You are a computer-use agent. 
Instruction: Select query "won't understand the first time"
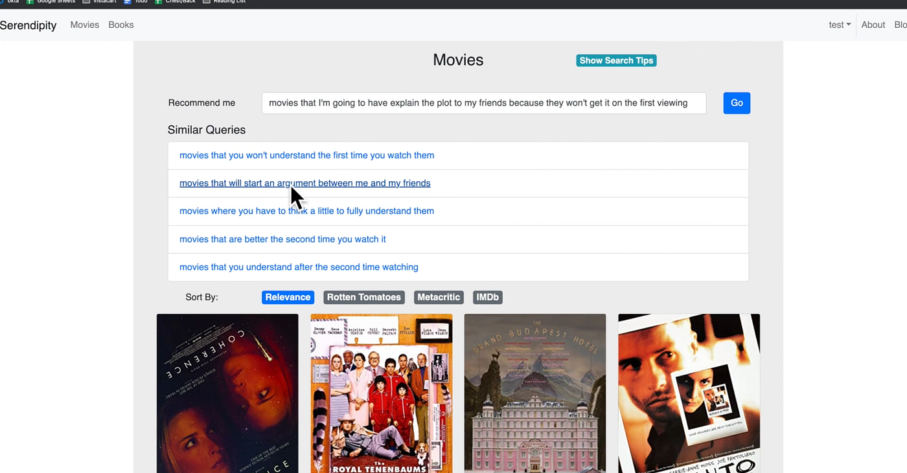click(x=306, y=155)
